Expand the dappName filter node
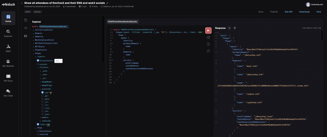This screenshot has height=137, width=327. coord(40,82)
